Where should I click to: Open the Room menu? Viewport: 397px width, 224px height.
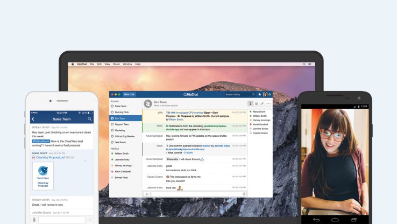(x=117, y=65)
